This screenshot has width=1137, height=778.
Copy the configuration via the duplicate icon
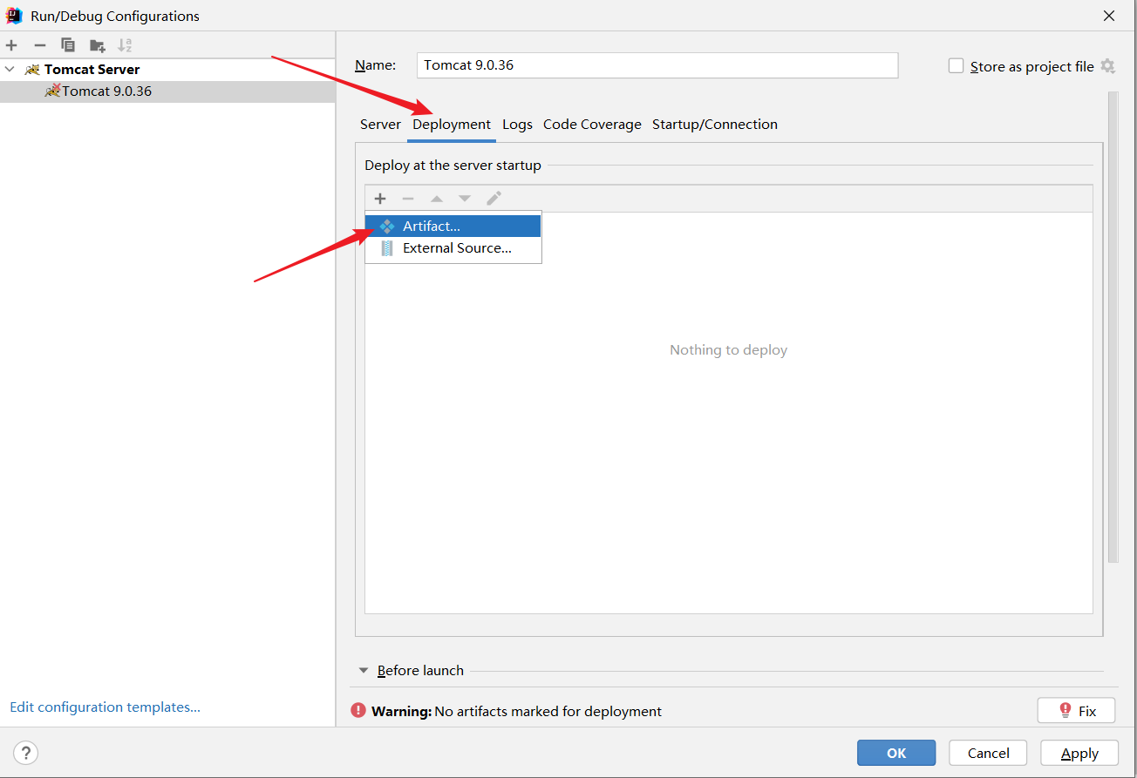point(68,45)
